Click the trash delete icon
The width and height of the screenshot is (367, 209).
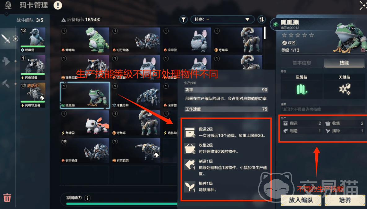point(7,198)
